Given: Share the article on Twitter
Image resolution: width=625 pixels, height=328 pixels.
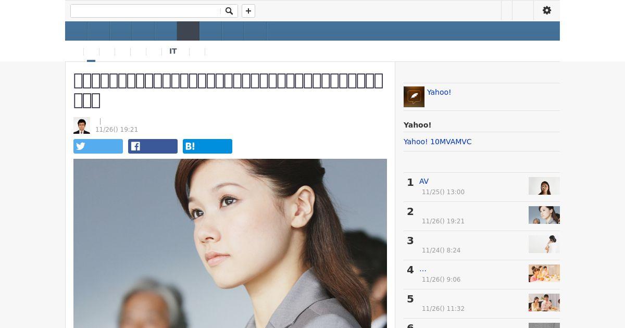Looking at the screenshot, I should [x=98, y=146].
